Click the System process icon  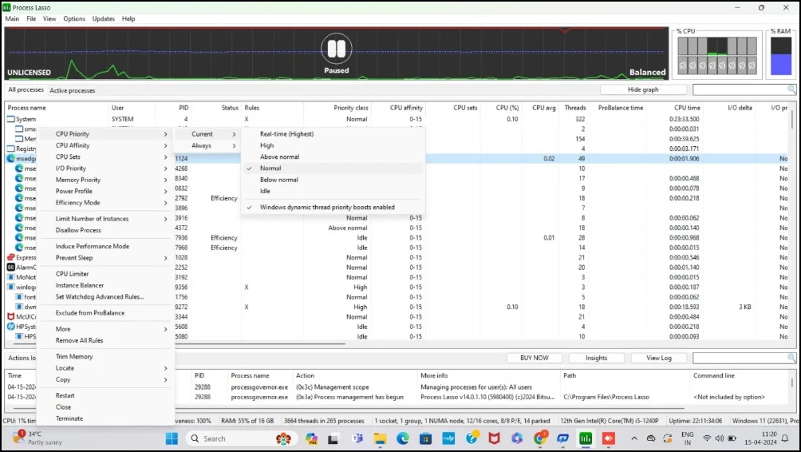(10, 119)
